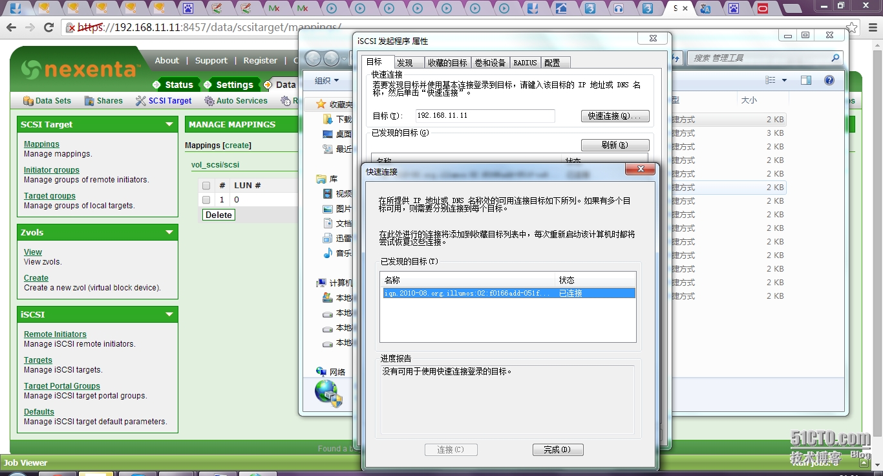Image resolution: width=883 pixels, height=476 pixels.
Task: Click the Register link in header
Action: [x=261, y=61]
